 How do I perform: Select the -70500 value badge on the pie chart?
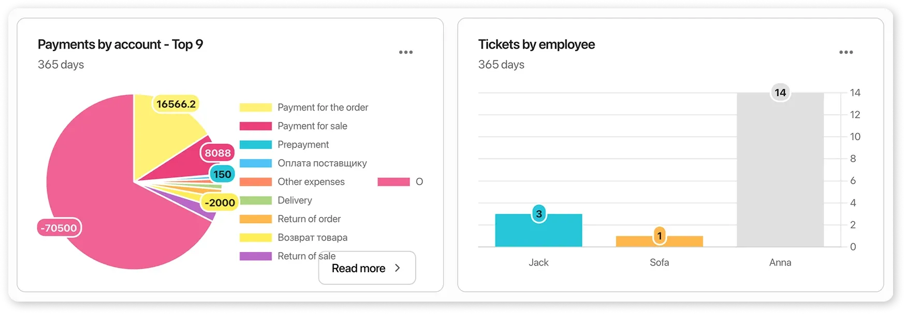pos(59,228)
